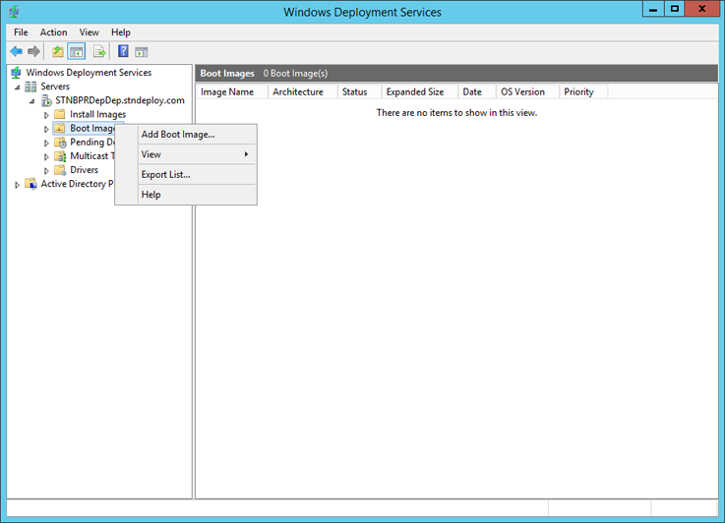Click the Forward arrow toolbar icon
This screenshot has width=725, height=523.
point(33,51)
